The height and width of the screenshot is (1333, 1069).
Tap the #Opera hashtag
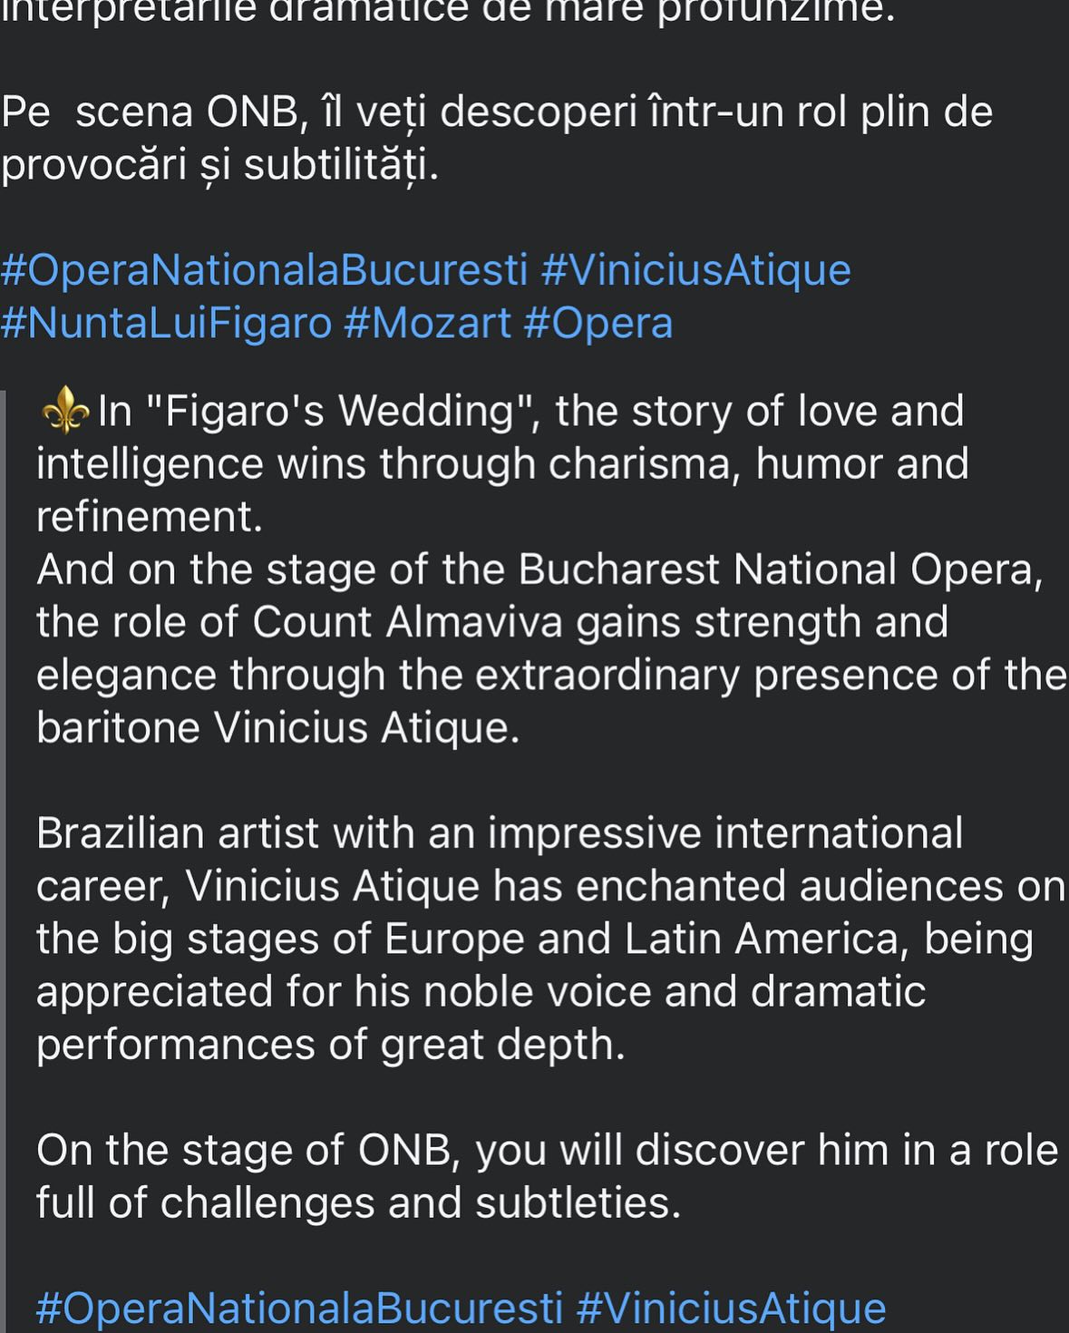tap(598, 324)
